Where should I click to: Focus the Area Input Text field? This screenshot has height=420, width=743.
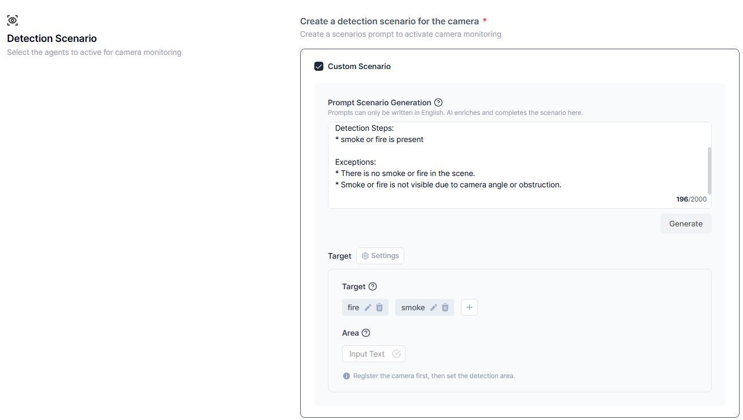(x=367, y=354)
